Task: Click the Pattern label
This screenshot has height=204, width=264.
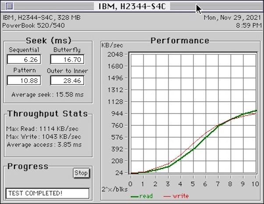Action: coord(25,70)
